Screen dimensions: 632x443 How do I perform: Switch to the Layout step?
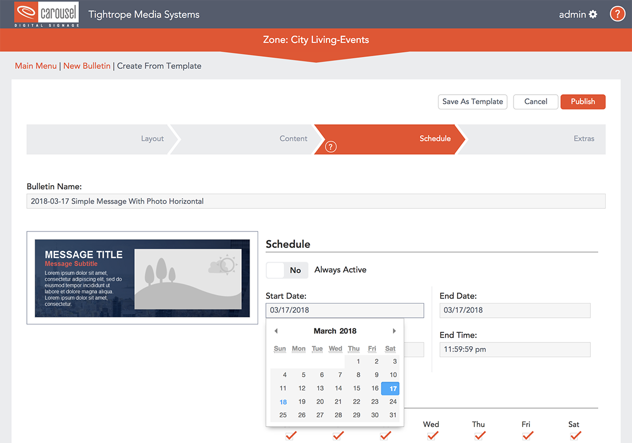pyautogui.click(x=152, y=138)
